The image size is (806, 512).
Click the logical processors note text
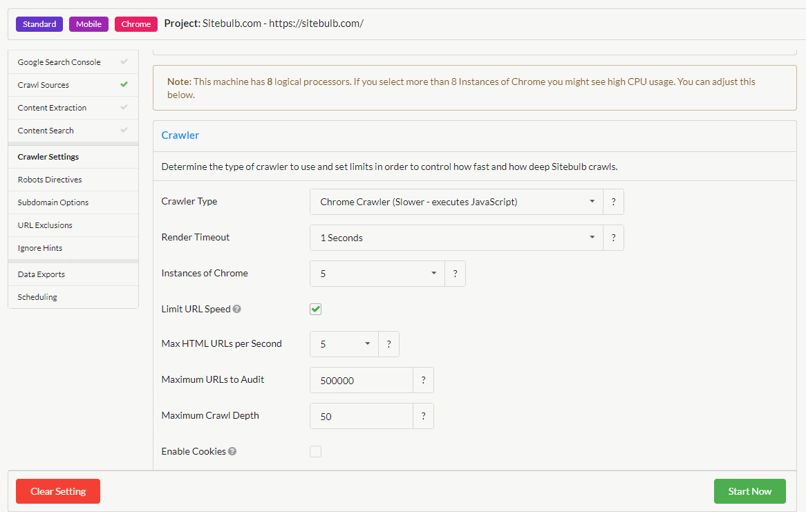(461, 88)
